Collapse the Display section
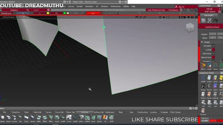The image size is (223, 125). (x=202, y=42)
